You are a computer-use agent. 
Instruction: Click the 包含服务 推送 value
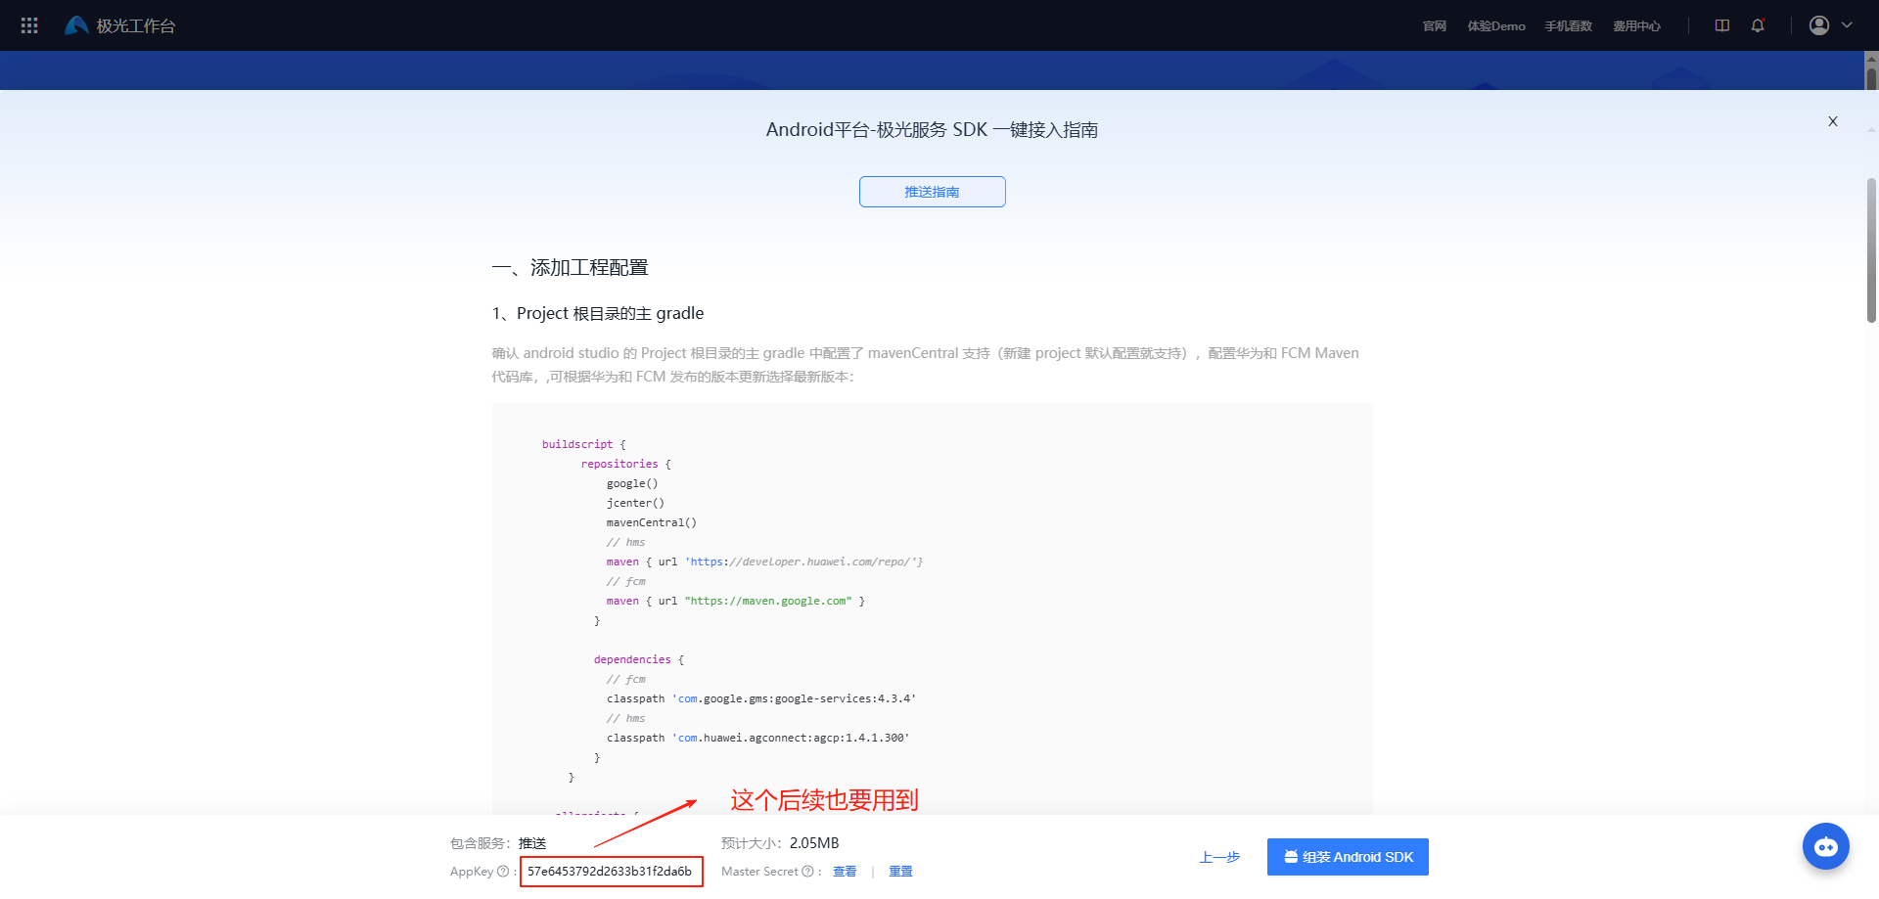pyautogui.click(x=532, y=843)
